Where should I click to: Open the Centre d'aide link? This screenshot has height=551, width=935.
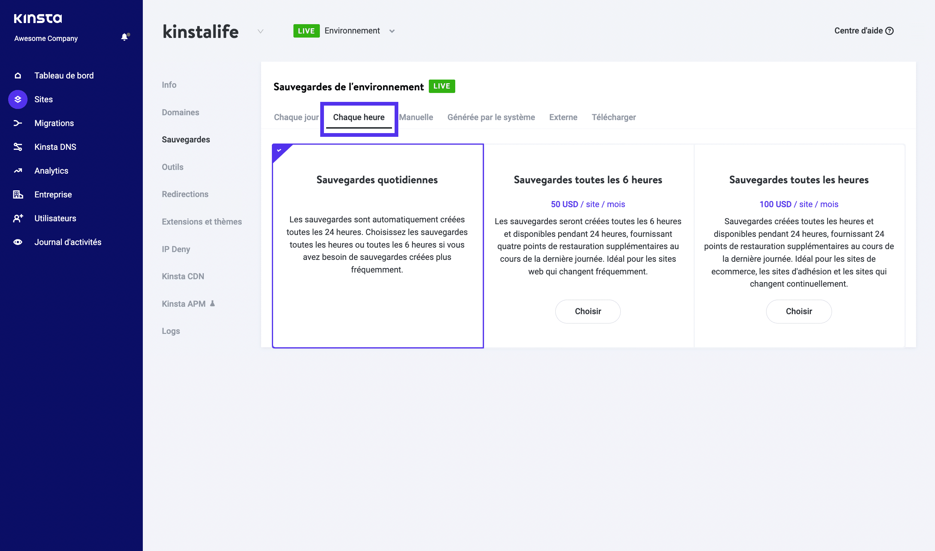[x=860, y=30]
